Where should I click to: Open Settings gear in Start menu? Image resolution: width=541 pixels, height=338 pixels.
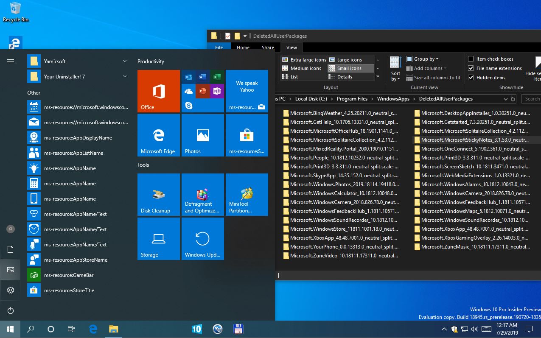pos(11,290)
